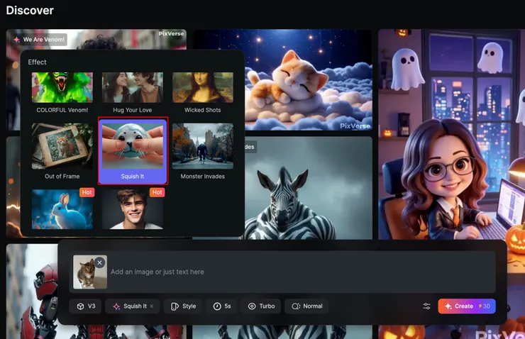
Task: Select the blue rabbit Hot effect
Action: coord(62,209)
